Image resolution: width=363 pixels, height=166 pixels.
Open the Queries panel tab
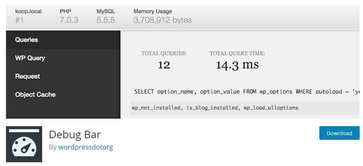(x=26, y=40)
